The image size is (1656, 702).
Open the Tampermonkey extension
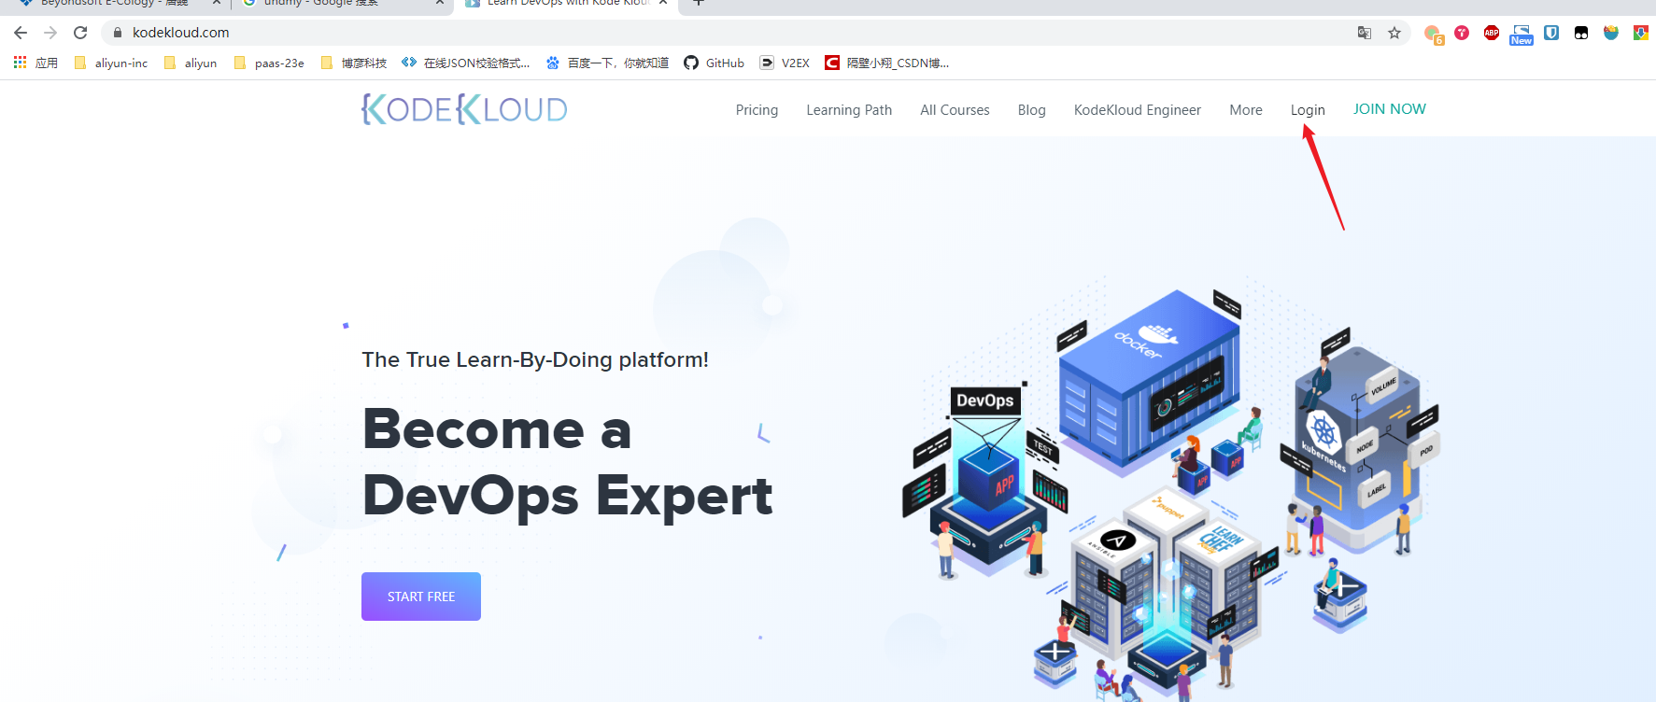(x=1581, y=33)
